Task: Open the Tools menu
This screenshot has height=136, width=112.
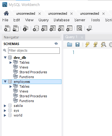Action: 96,20
